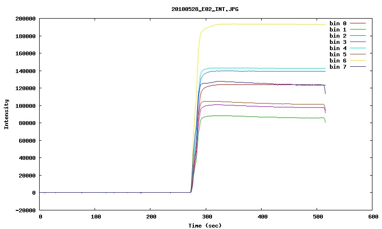Screen dimensions: 382x229
Task: Click the 500 x-axis tick label
Action: pos(318,217)
